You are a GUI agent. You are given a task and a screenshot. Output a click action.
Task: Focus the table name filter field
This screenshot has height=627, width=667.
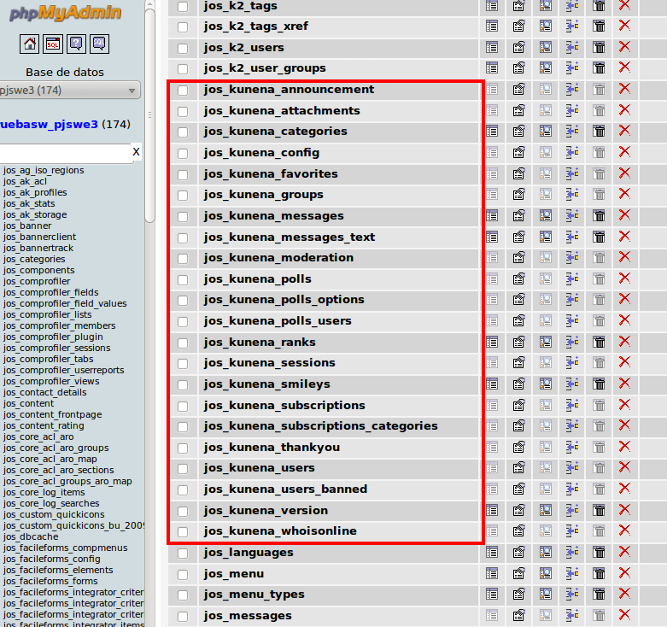[65, 152]
